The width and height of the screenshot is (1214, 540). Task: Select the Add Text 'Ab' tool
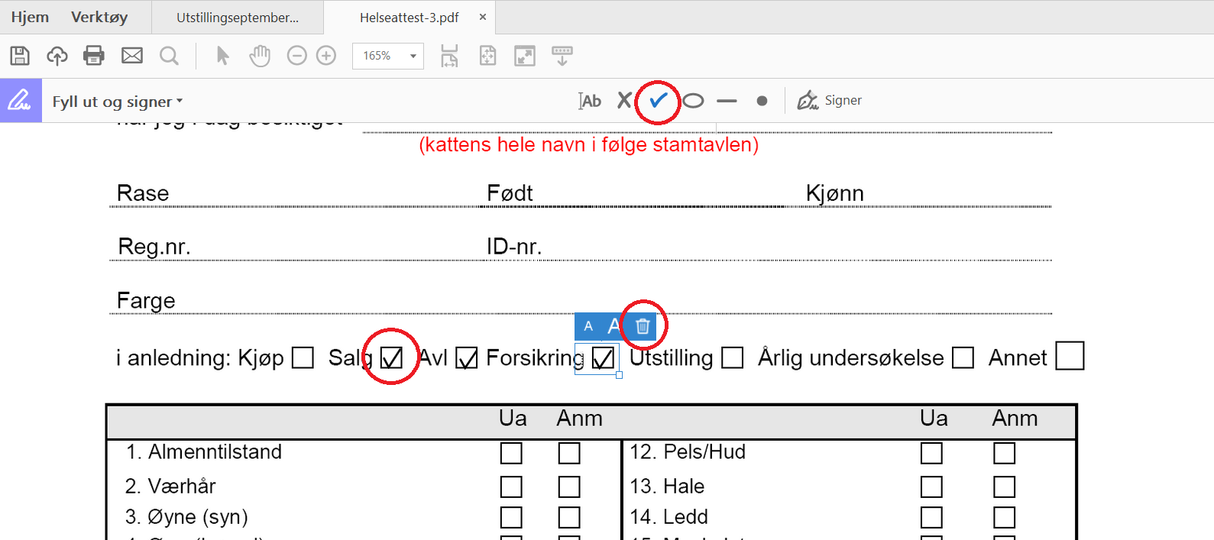pyautogui.click(x=590, y=100)
